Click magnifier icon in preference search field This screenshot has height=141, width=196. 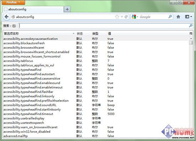coord(191,26)
